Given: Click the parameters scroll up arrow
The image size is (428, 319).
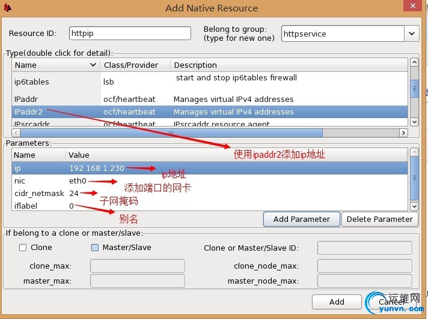Looking at the screenshot, I should tap(414, 152).
